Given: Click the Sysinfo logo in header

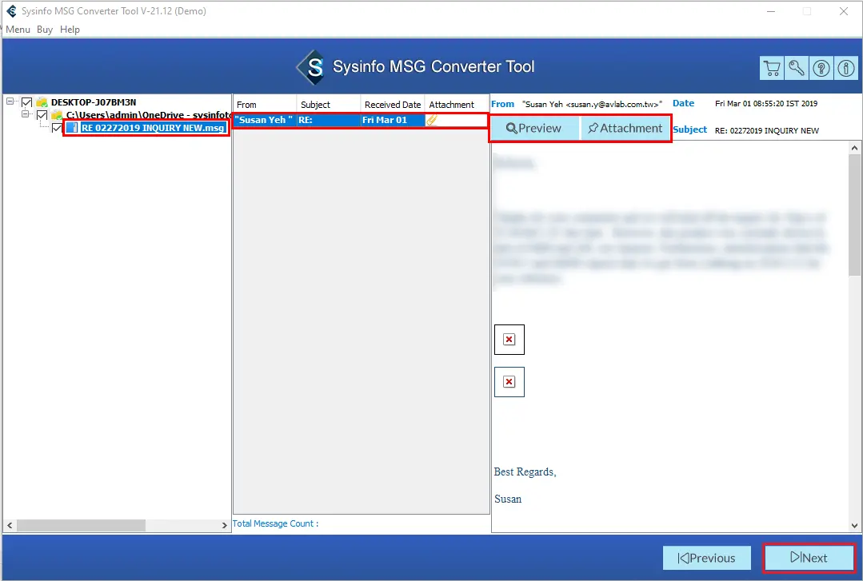Looking at the screenshot, I should [x=311, y=67].
